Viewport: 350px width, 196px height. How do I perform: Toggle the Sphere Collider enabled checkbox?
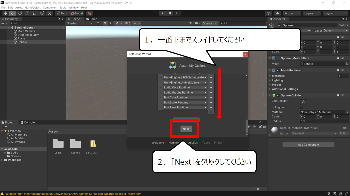(278, 95)
